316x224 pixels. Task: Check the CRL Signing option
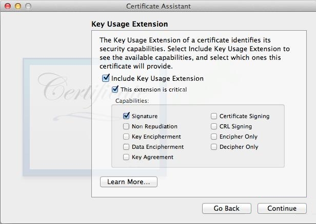tap(214, 126)
